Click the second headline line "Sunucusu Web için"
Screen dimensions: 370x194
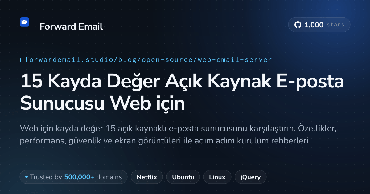tap(102, 104)
